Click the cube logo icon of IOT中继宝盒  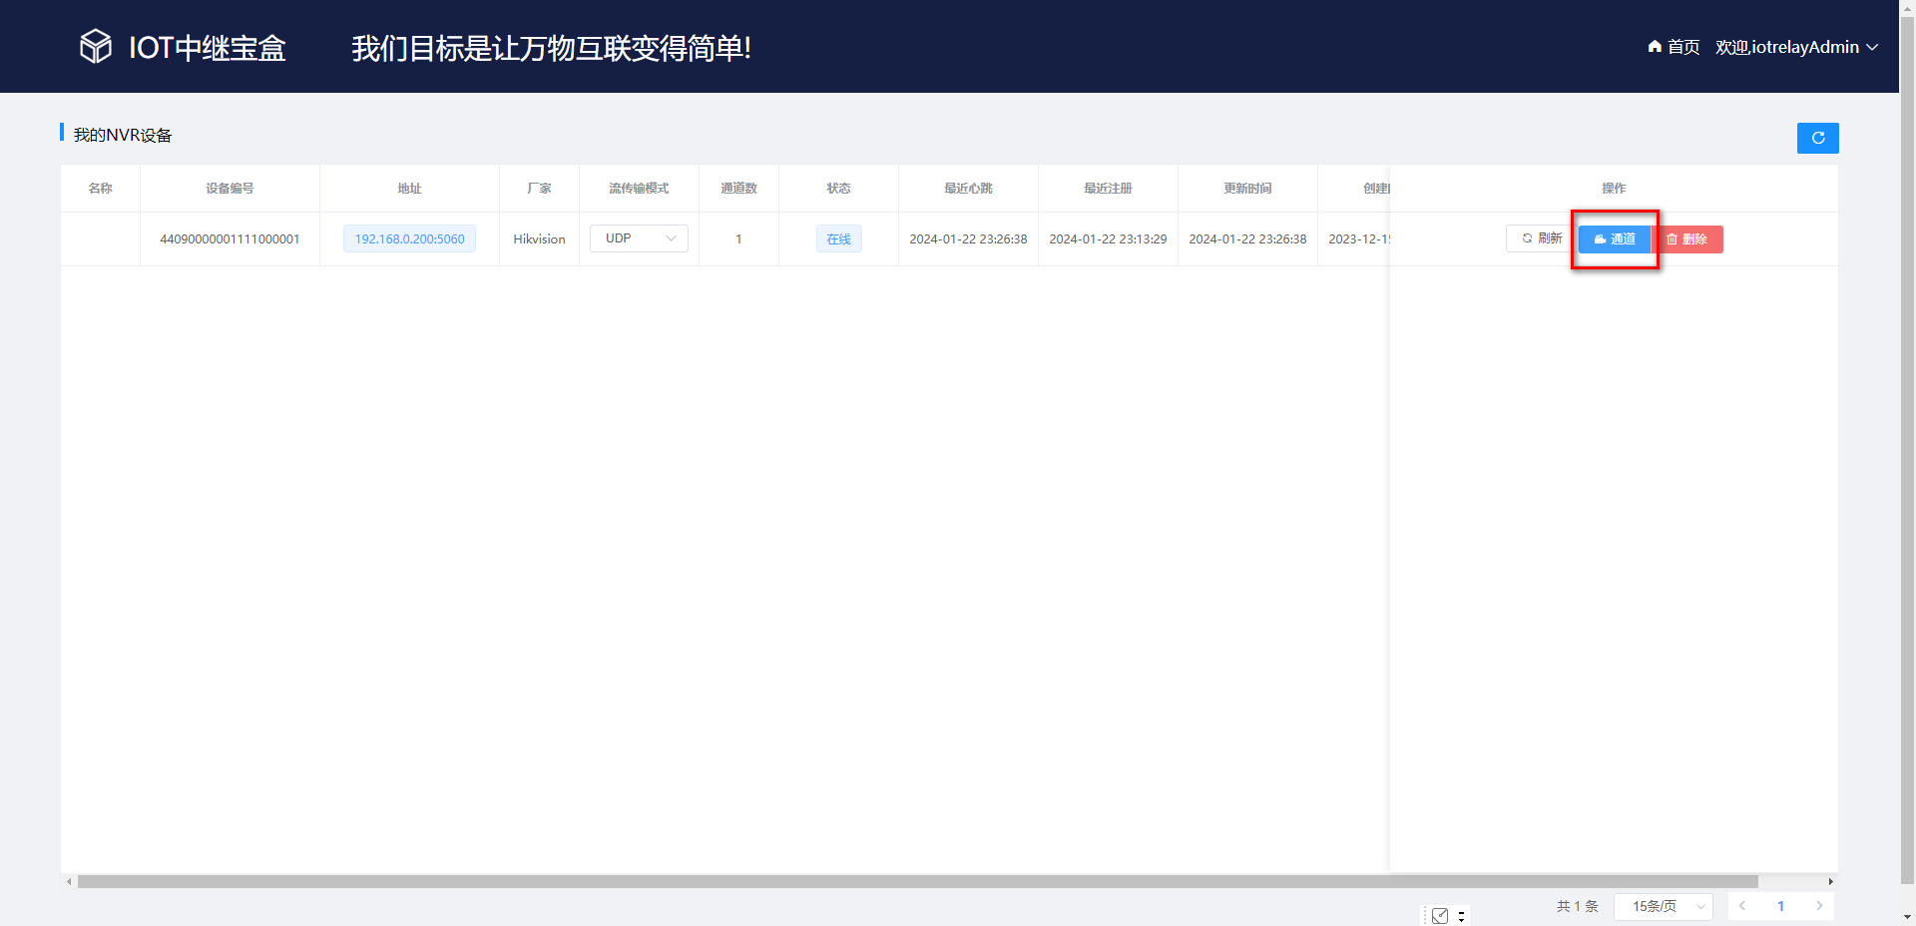95,45
